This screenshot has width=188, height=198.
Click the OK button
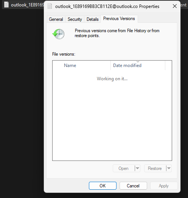pos(103,186)
